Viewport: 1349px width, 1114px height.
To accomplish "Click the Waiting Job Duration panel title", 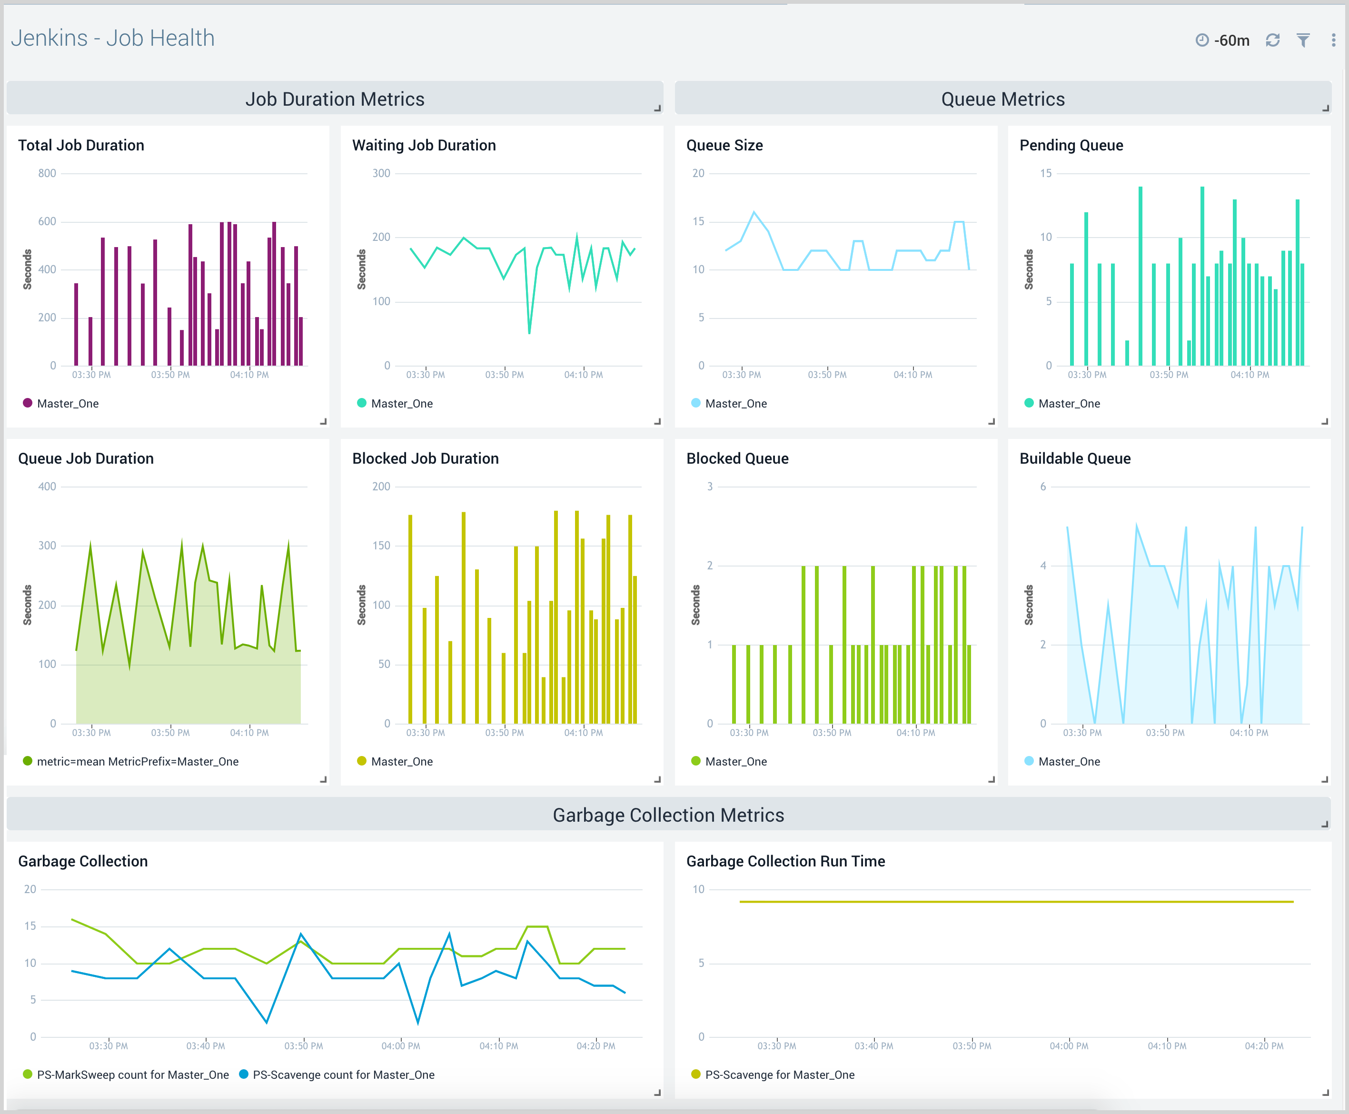I will click(423, 145).
